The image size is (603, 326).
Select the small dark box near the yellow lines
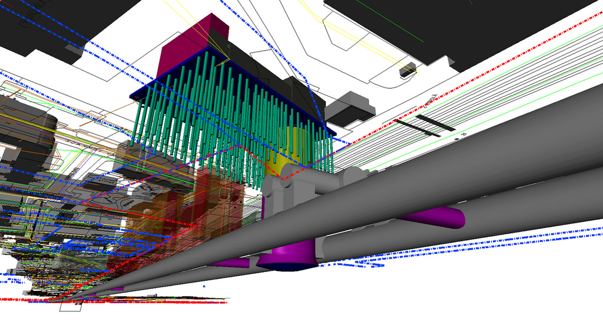[407, 70]
